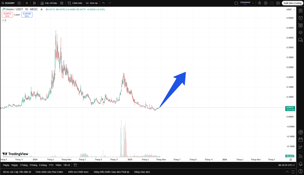This screenshot has height=175, width=304.
Task: Open the ideas stream sidebar icon
Action: click(300, 147)
